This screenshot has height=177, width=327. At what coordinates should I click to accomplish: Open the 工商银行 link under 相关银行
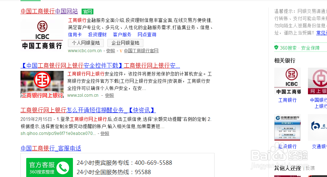[x=287, y=100]
